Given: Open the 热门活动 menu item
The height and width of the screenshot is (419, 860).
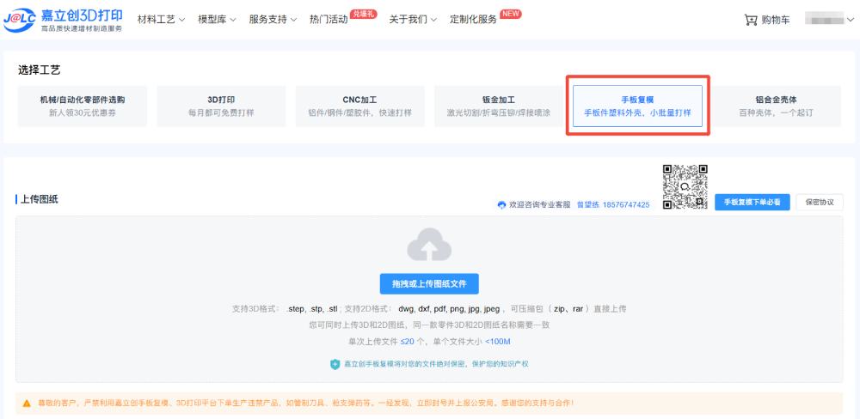Looking at the screenshot, I should 329,20.
